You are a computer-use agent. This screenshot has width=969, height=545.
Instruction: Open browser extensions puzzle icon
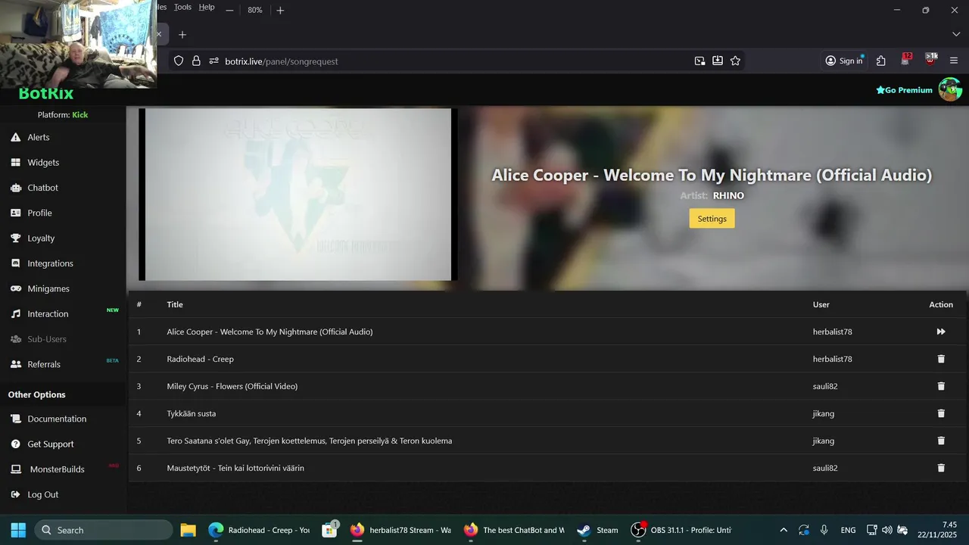(x=881, y=61)
